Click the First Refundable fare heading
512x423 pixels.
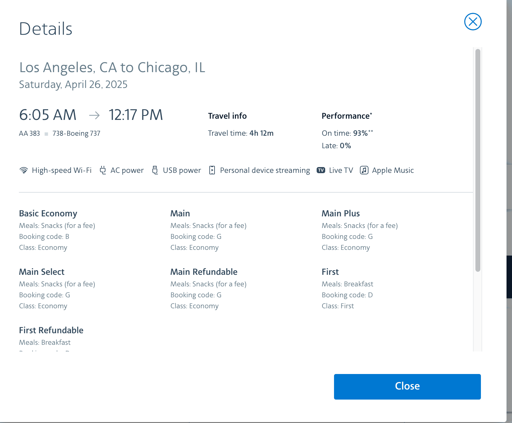51,330
